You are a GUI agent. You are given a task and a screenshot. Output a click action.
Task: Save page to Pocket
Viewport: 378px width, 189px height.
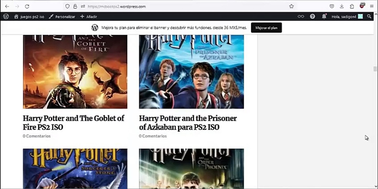[332, 7]
